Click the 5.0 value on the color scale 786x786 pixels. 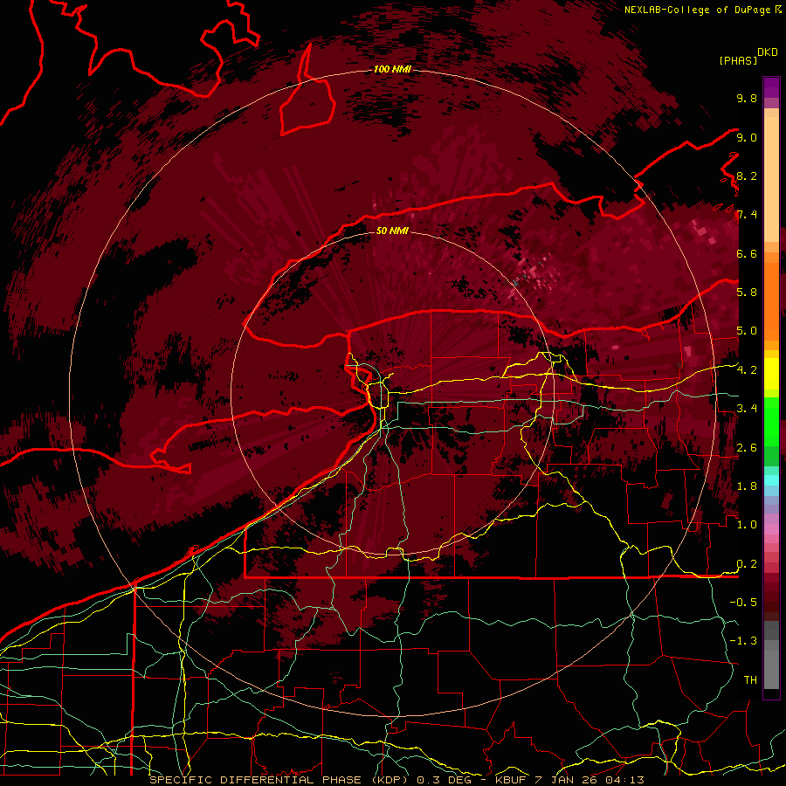747,331
